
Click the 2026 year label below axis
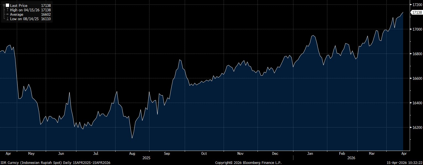(351, 158)
